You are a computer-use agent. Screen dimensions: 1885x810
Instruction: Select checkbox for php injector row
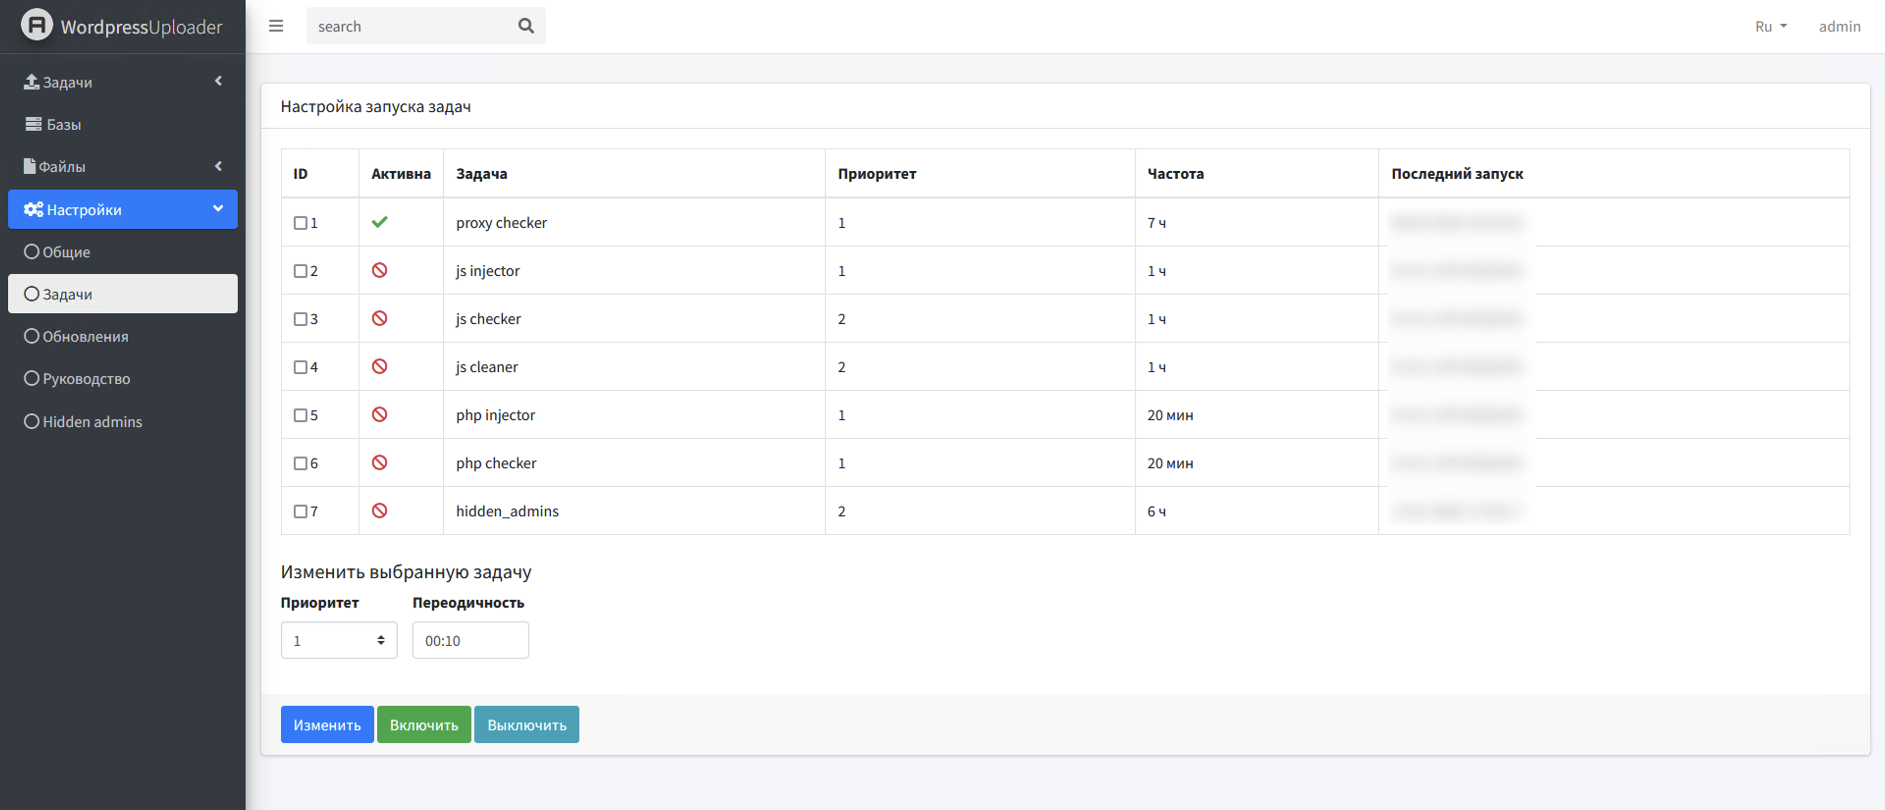click(300, 415)
